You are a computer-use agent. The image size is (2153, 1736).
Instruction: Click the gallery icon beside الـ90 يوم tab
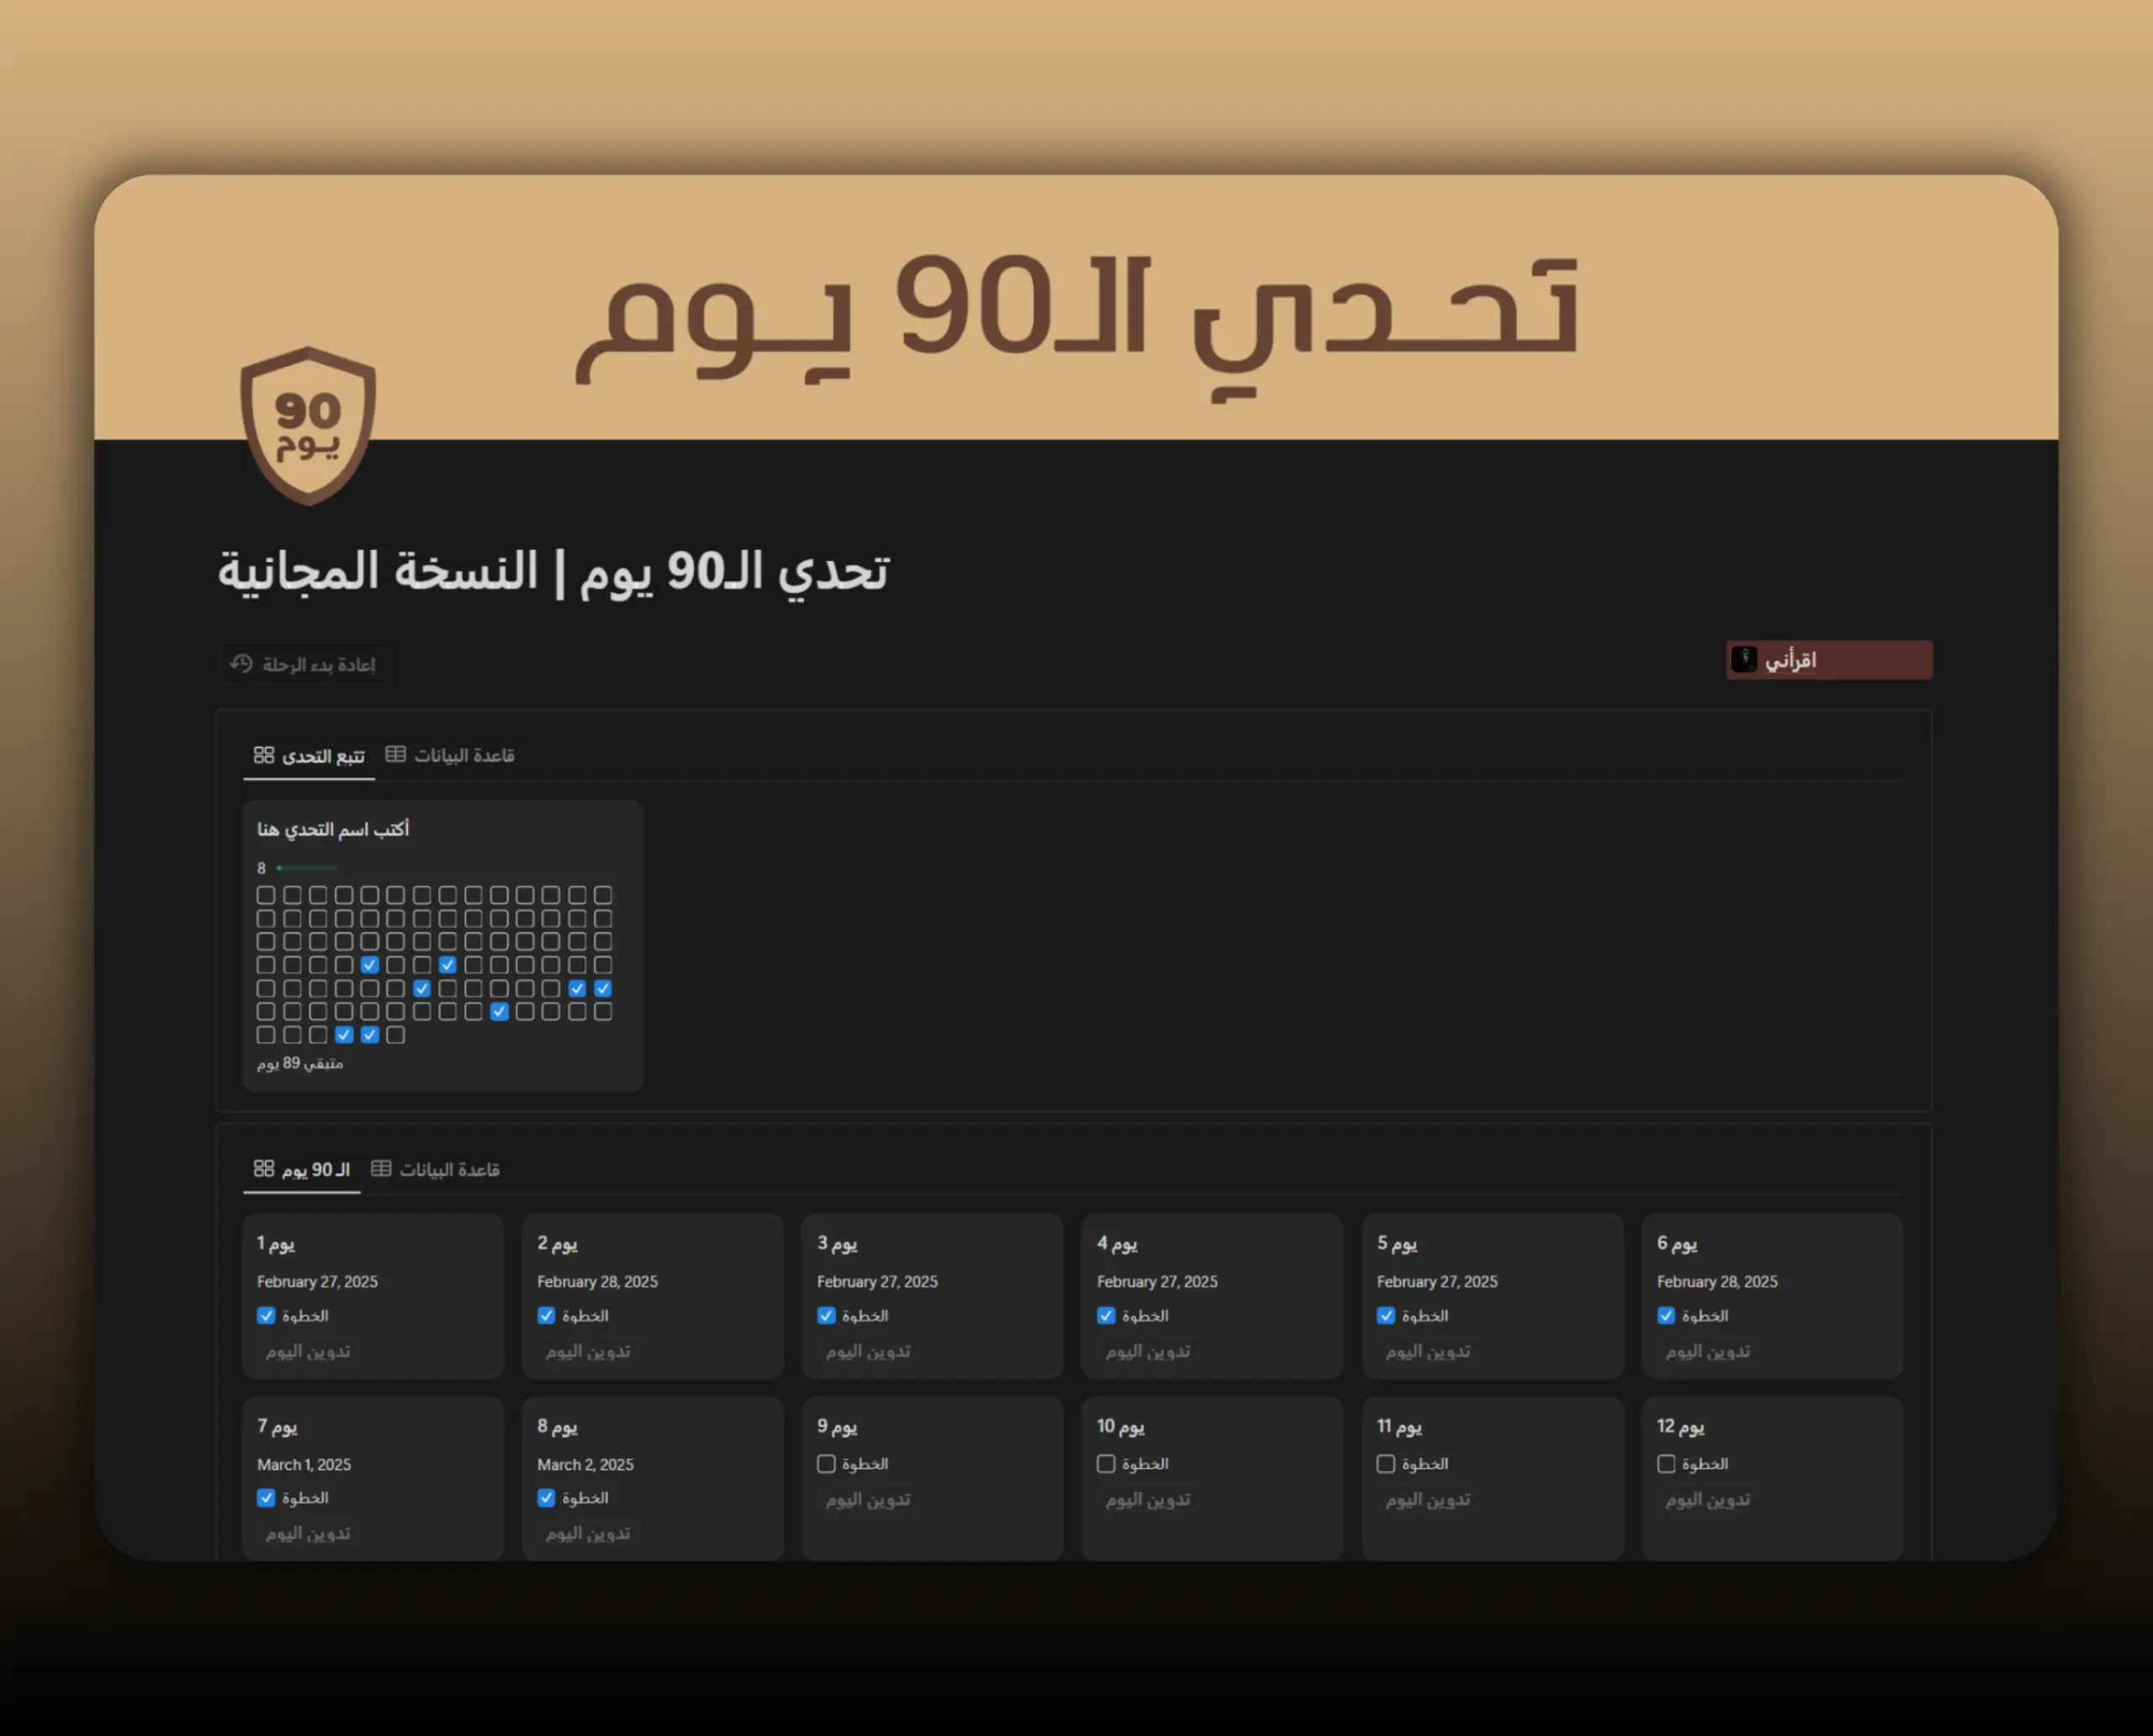pos(265,1168)
